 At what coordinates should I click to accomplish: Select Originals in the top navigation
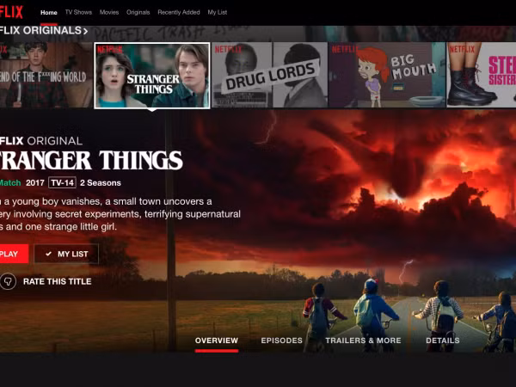tap(138, 12)
